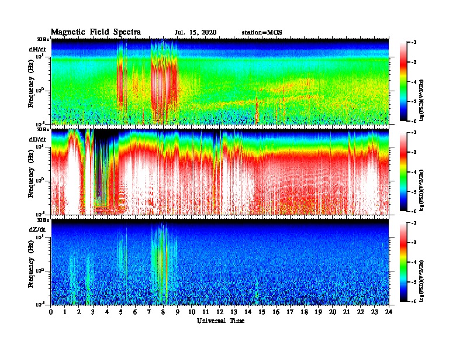Click the dH/dt spectrogram plot area
The height and width of the screenshot is (358, 463).
coord(220,81)
